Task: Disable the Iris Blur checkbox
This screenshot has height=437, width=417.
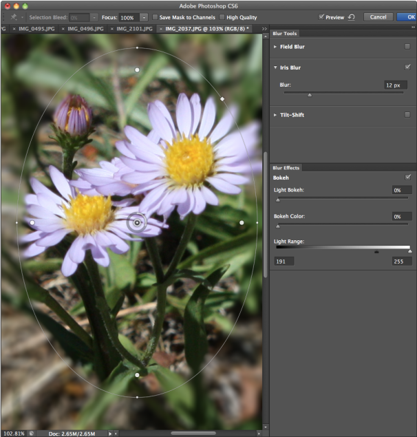Action: (x=407, y=67)
